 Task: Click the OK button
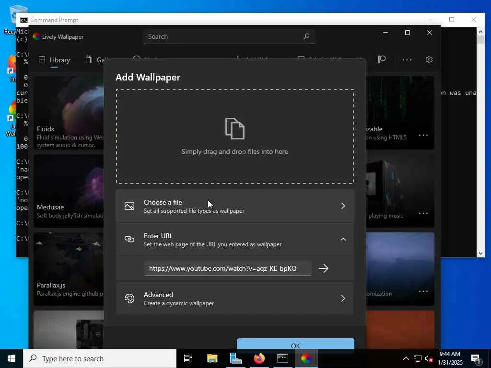295,344
